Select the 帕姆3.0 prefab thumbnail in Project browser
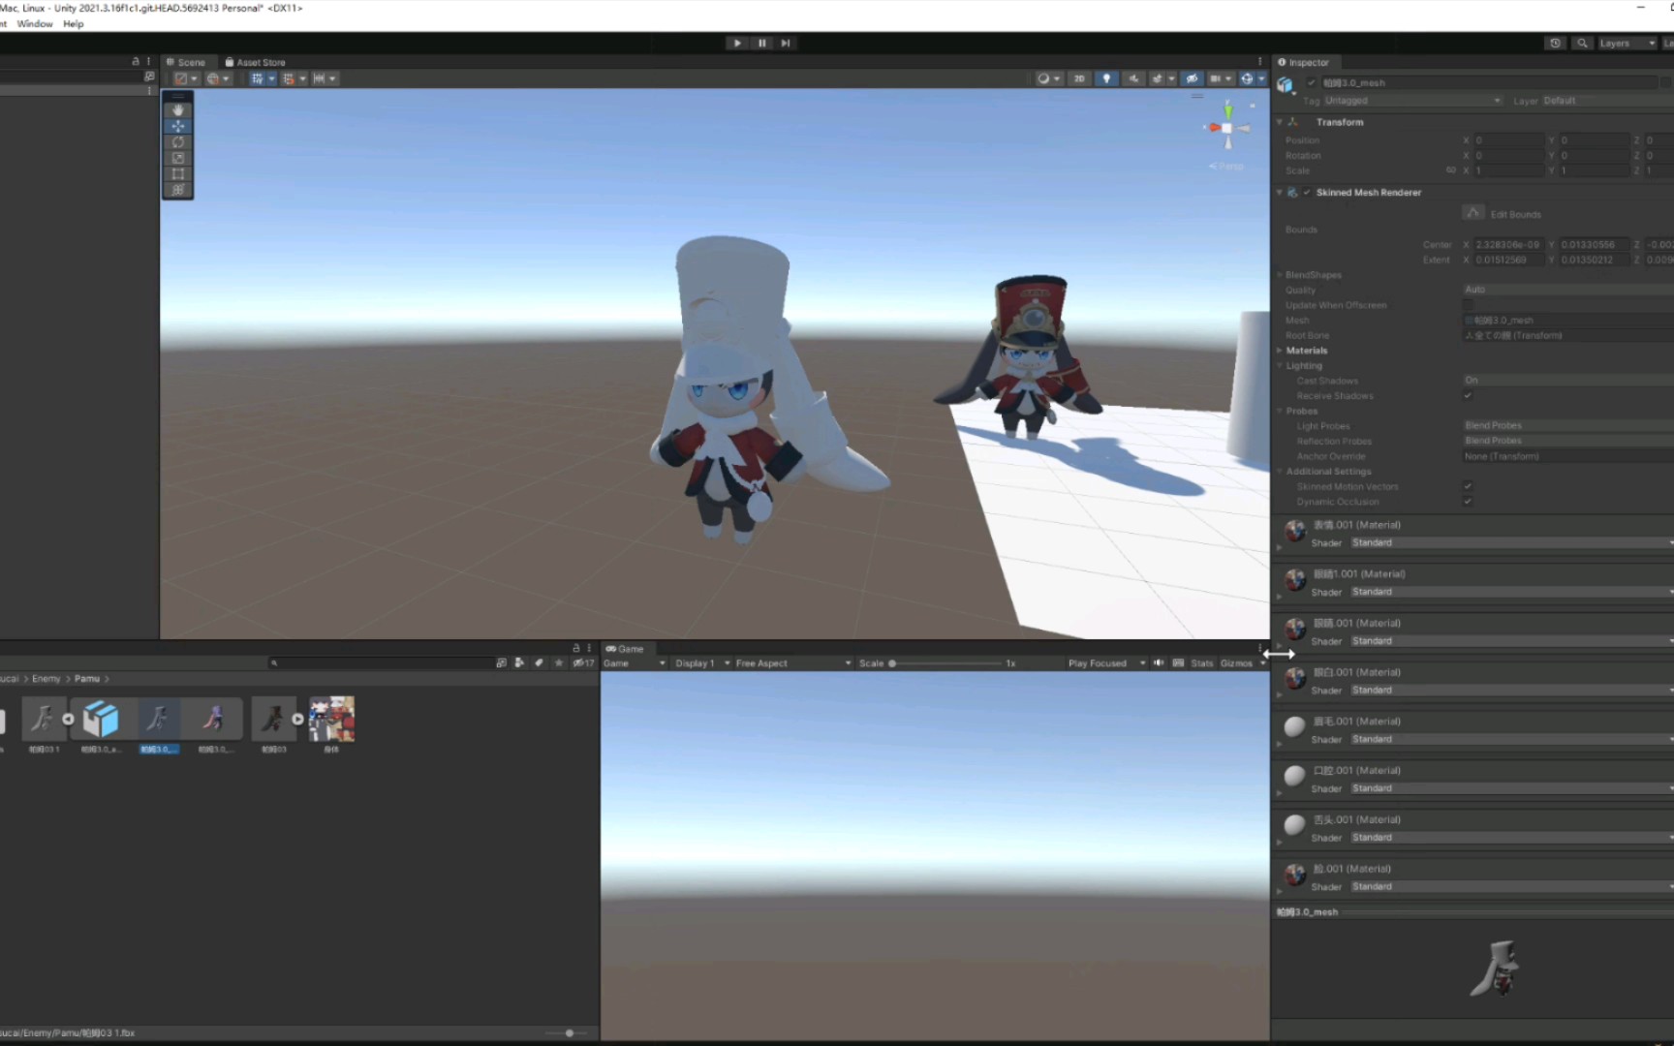This screenshot has width=1674, height=1046. [x=100, y=719]
